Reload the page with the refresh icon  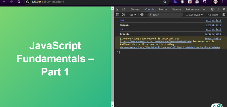point(19,2)
